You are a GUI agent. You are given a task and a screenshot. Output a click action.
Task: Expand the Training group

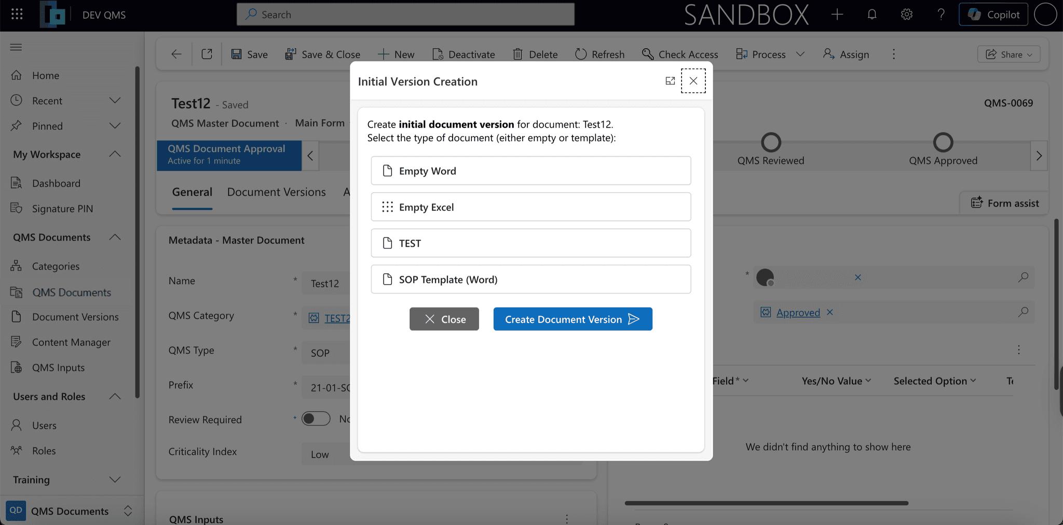[x=115, y=480]
